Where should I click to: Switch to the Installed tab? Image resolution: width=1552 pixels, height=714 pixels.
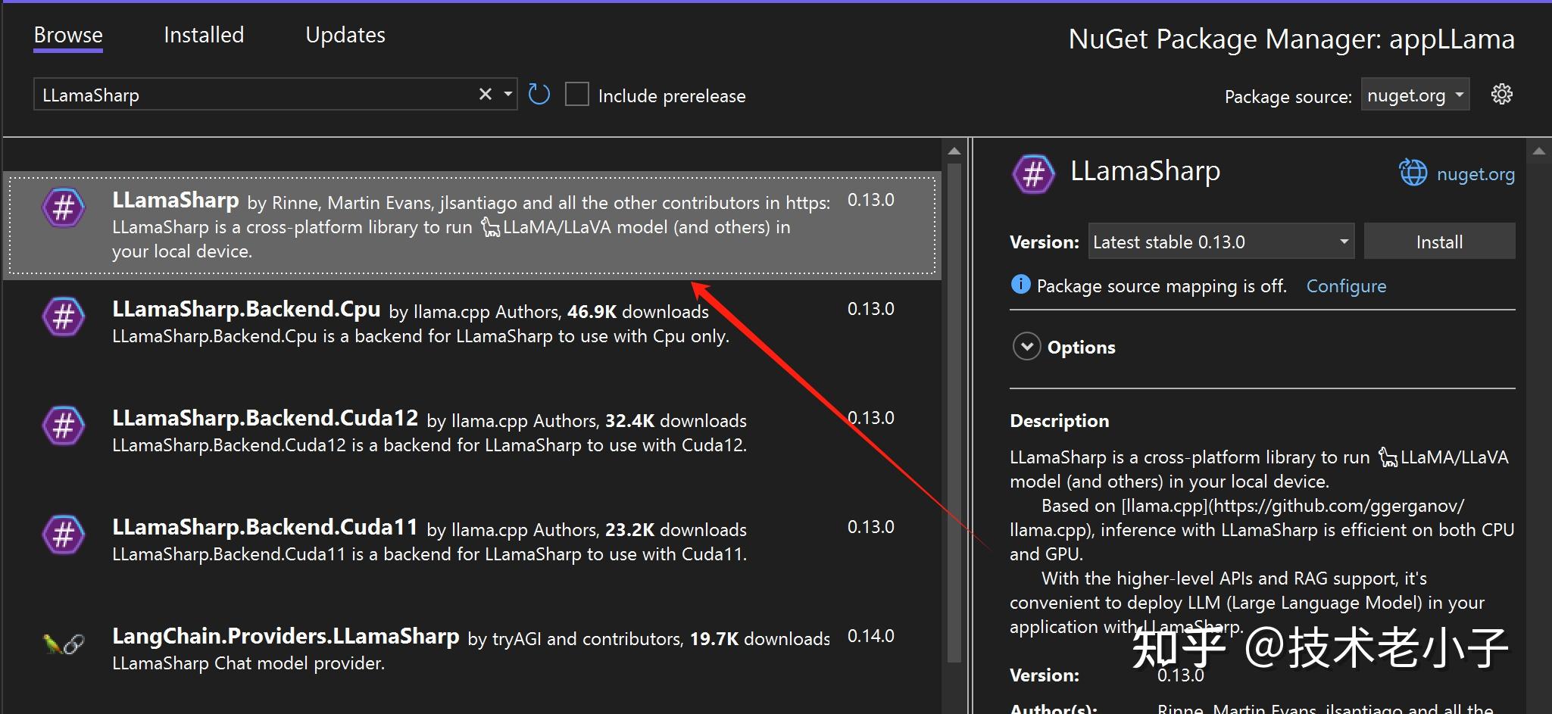(204, 35)
